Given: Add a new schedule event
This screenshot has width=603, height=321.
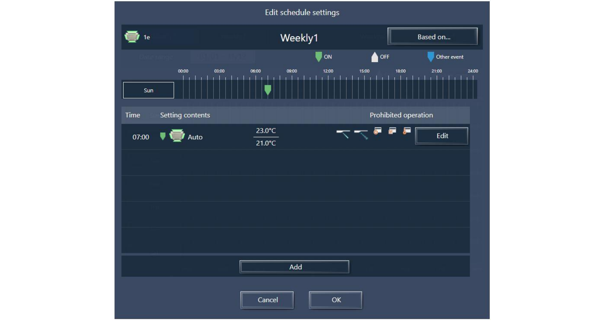Looking at the screenshot, I should tap(294, 267).
